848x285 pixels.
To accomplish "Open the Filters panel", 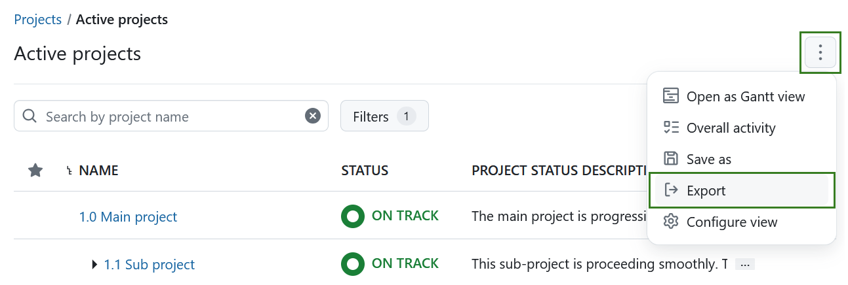I will coord(384,116).
